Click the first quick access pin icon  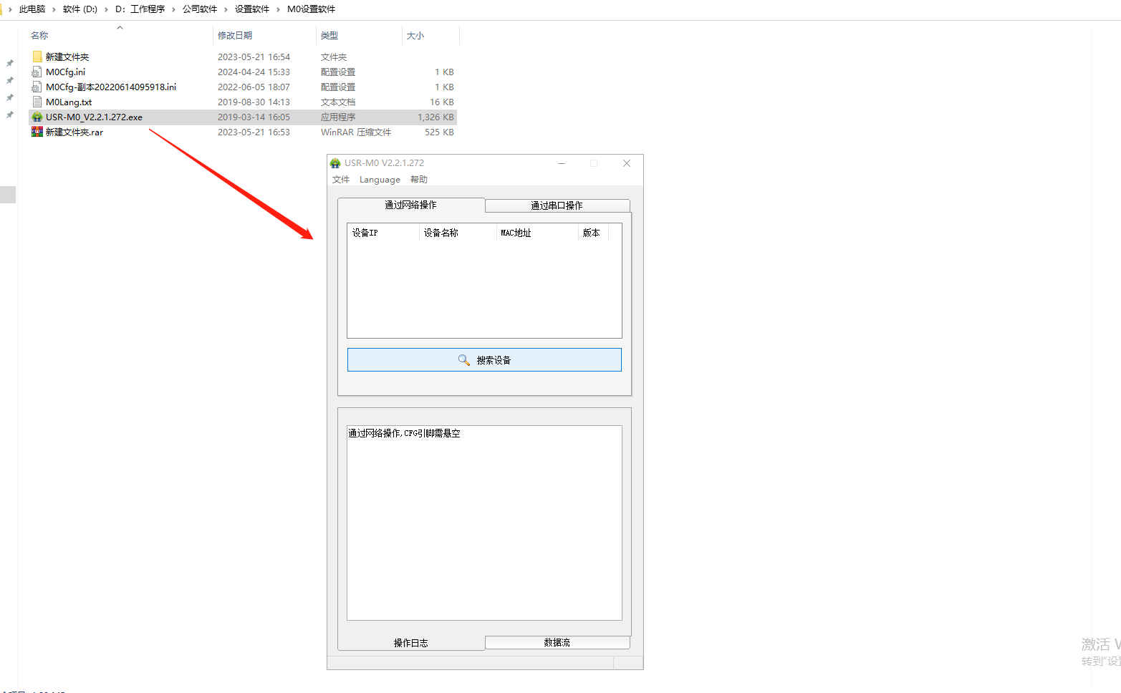[x=10, y=63]
